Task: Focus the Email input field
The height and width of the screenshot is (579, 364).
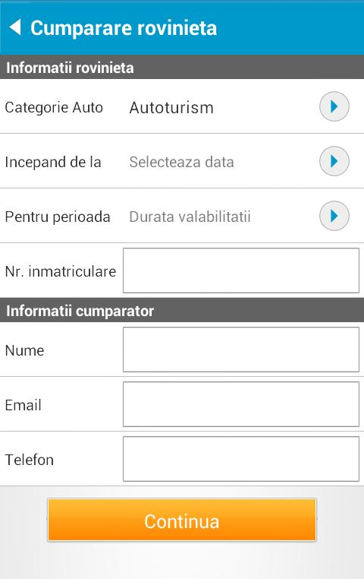Action: pos(241,404)
